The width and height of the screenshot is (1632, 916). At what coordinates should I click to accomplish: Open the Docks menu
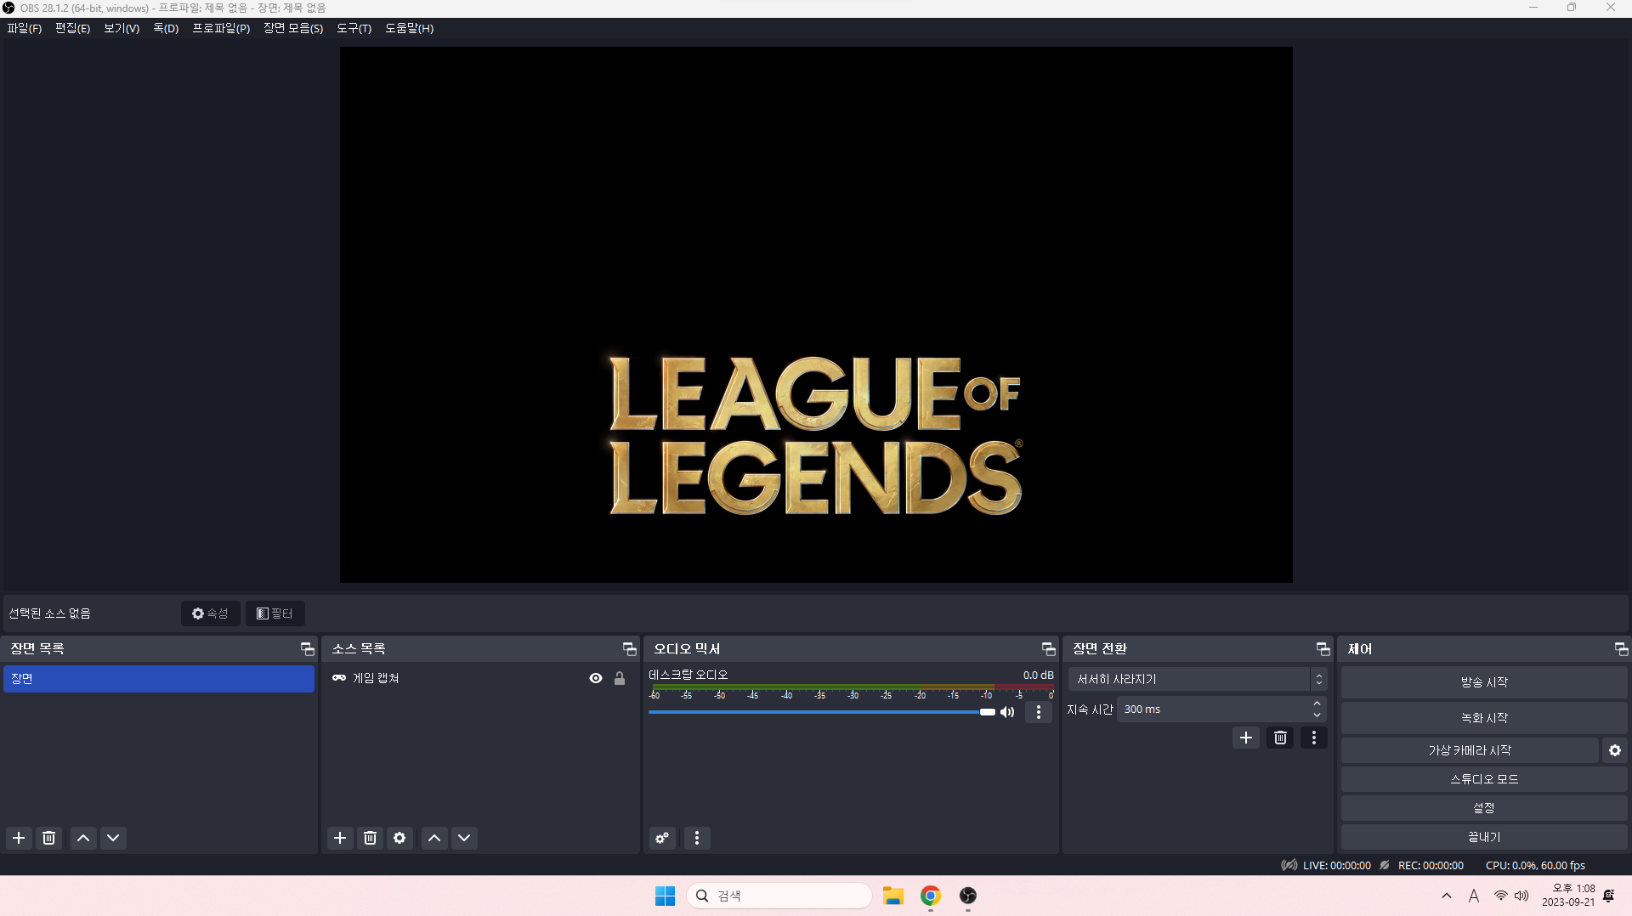coord(166,28)
